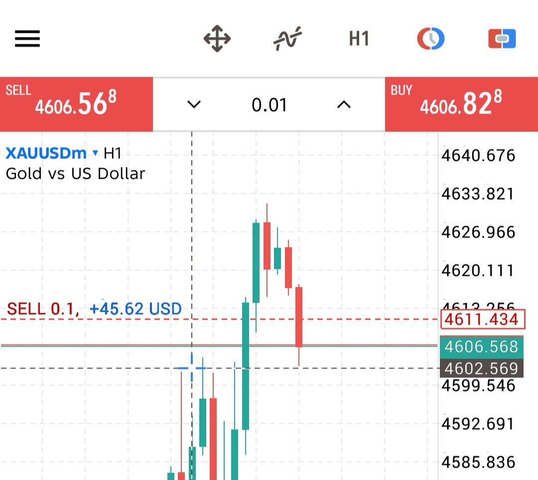Edit the 0.01 lot size field

tap(269, 105)
